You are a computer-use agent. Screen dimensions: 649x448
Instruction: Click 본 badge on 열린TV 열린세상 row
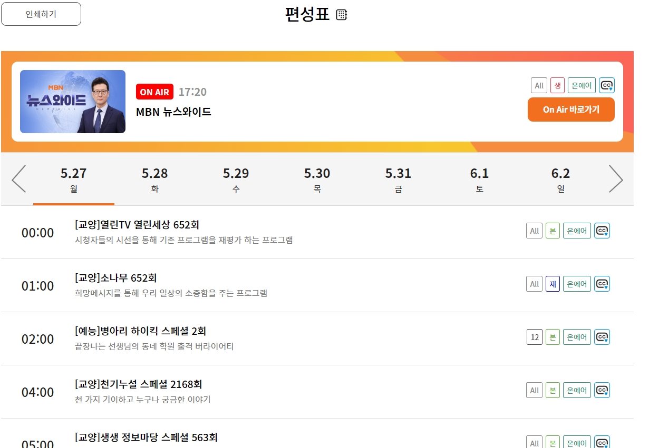point(553,231)
